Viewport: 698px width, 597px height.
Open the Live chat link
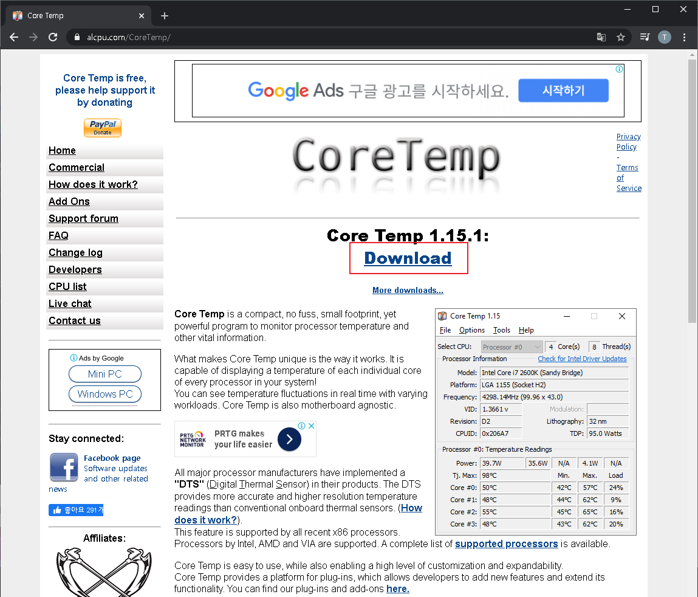(x=70, y=303)
